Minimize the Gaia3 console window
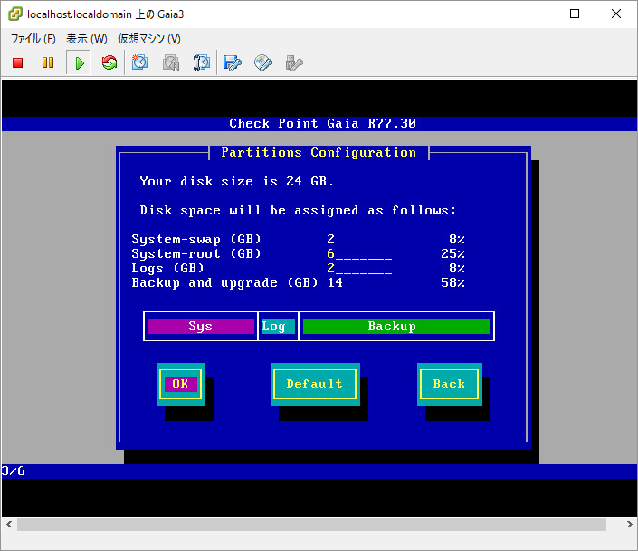The image size is (638, 551). [534, 14]
